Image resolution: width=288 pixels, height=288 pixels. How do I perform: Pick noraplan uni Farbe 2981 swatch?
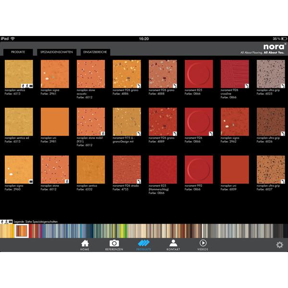click(55, 122)
